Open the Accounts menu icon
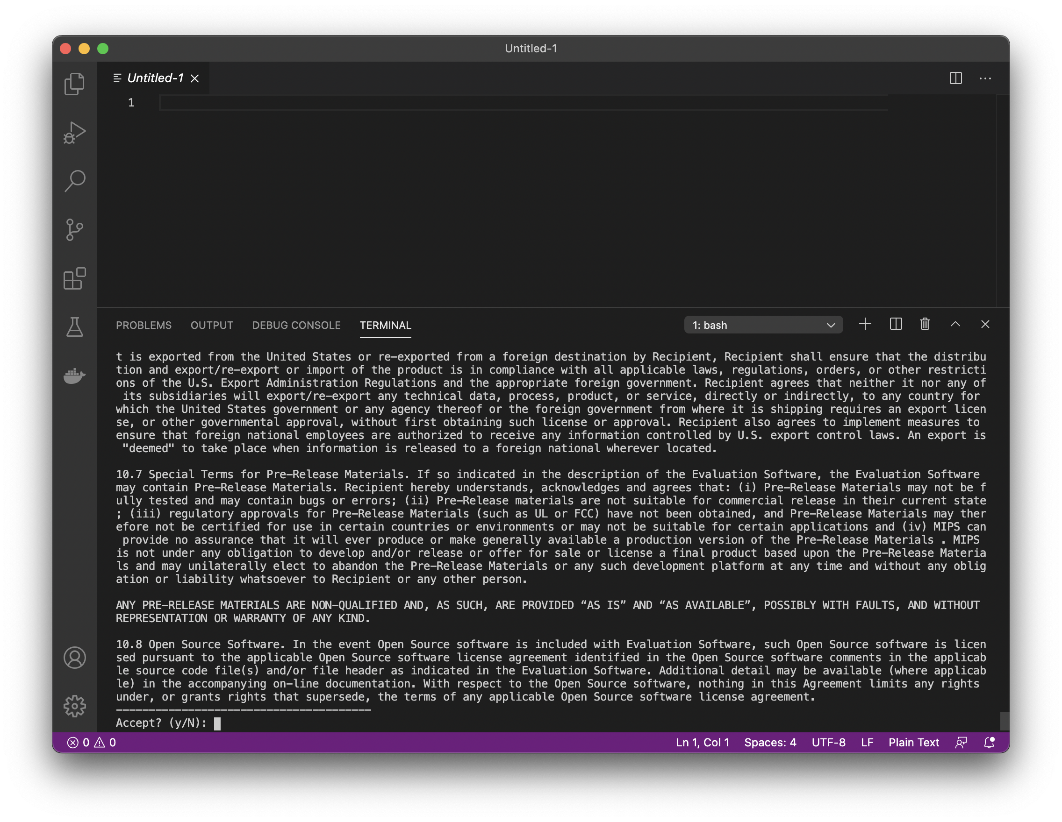This screenshot has width=1062, height=822. click(x=74, y=657)
